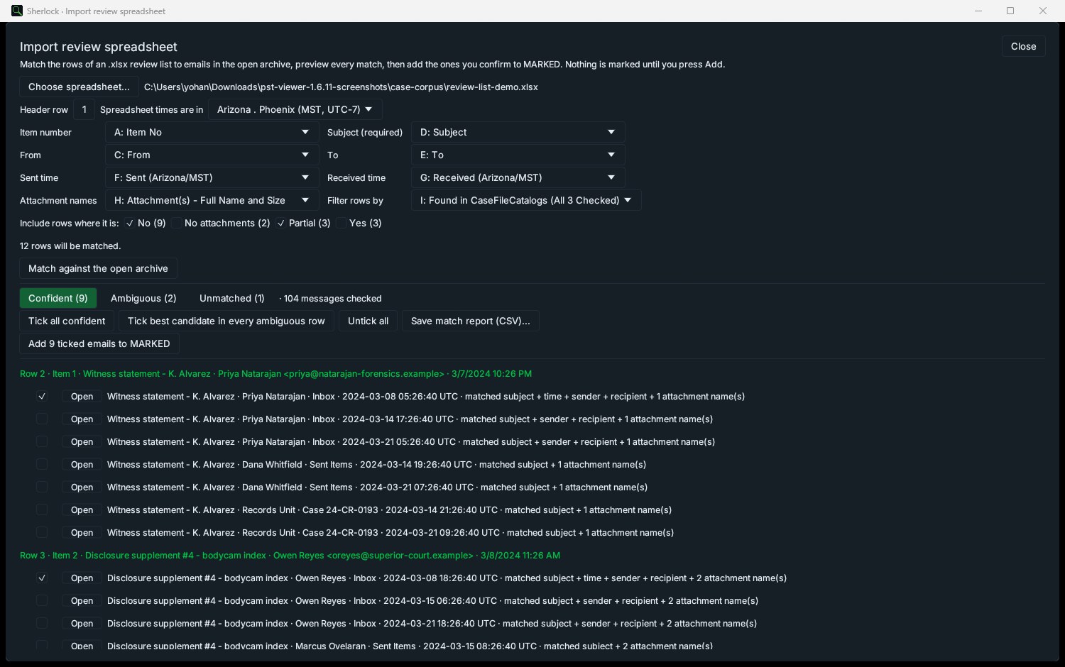Click Save match report (CSV)... button

[470, 321]
